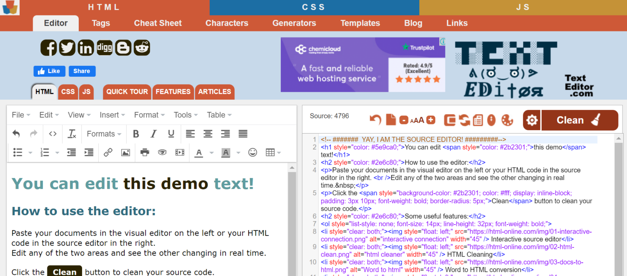Open the source code view
This screenshot has width=627, height=276.
click(x=52, y=134)
